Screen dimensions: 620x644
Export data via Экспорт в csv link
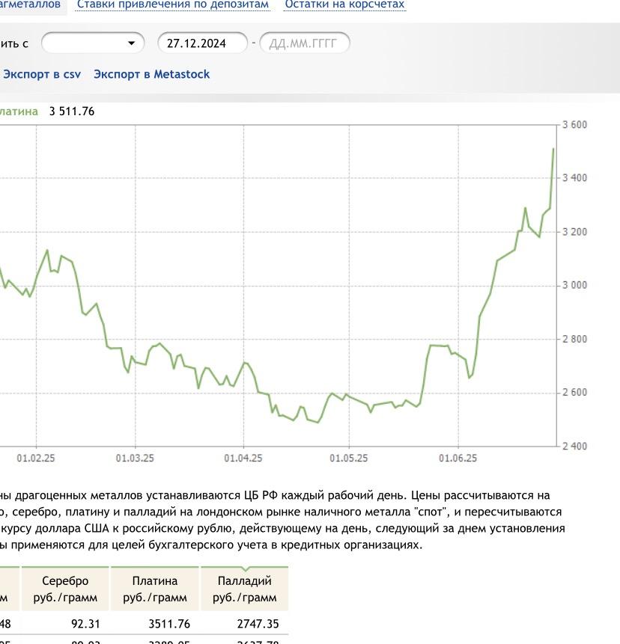42,74
